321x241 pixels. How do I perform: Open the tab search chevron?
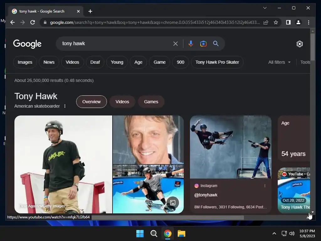pyautogui.click(x=265, y=8)
